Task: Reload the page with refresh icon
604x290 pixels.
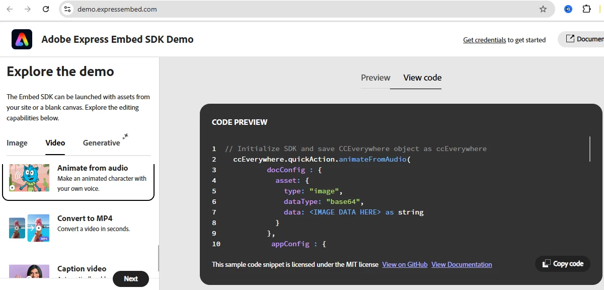Action: click(46, 9)
